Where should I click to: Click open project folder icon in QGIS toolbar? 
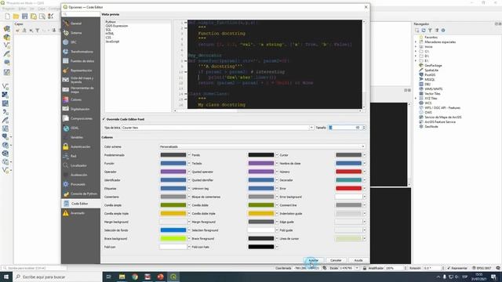pos(16,16)
